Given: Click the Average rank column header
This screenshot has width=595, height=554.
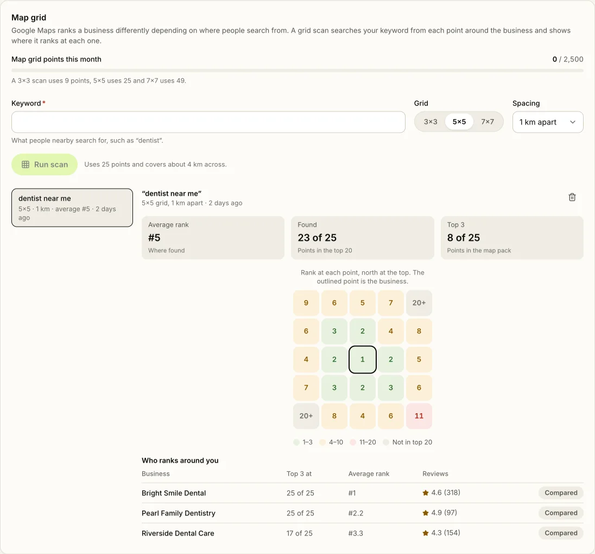Looking at the screenshot, I should click(x=369, y=474).
